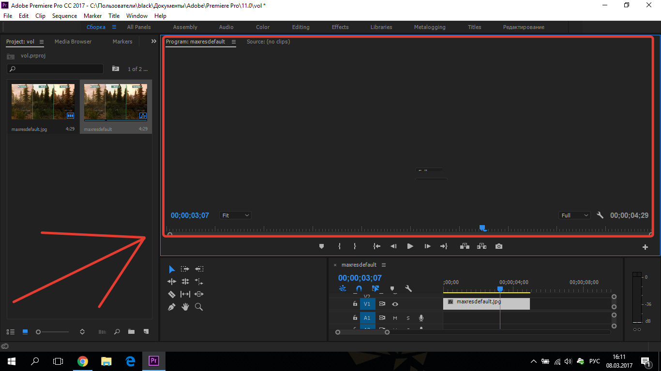661x371 pixels.
Task: Click Automate to Sequence icon
Action: pyautogui.click(x=102, y=332)
